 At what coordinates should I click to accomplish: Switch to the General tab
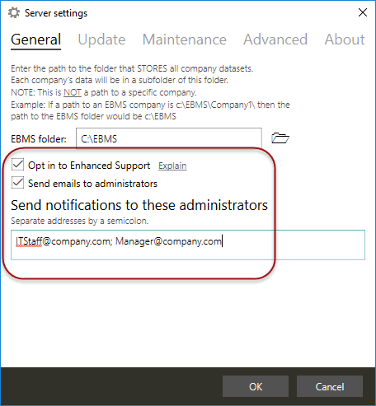click(x=35, y=40)
